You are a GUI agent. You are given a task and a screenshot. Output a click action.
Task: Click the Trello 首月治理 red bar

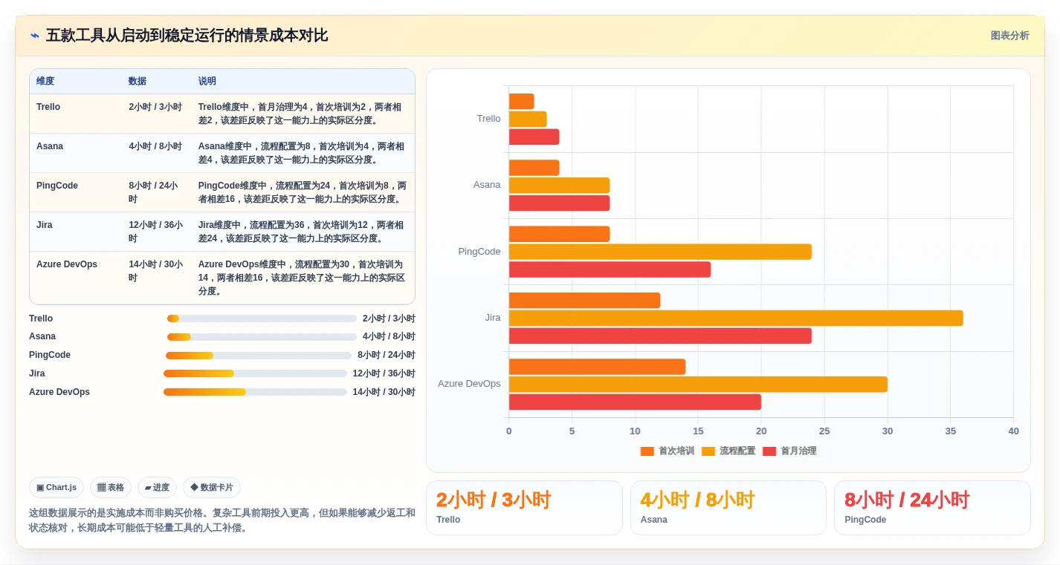(x=534, y=137)
